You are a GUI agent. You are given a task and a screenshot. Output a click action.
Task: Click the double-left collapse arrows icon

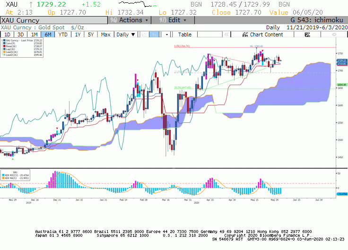pos(226,34)
